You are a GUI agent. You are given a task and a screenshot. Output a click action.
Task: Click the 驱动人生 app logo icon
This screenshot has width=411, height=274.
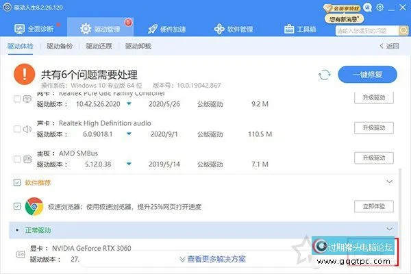click(8, 8)
